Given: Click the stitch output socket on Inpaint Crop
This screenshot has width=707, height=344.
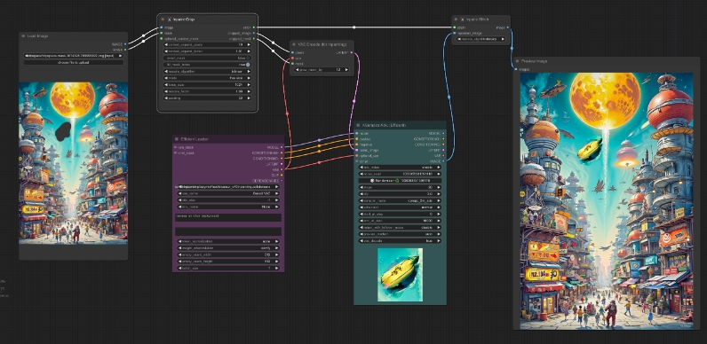Looking at the screenshot, I should pos(254,27).
